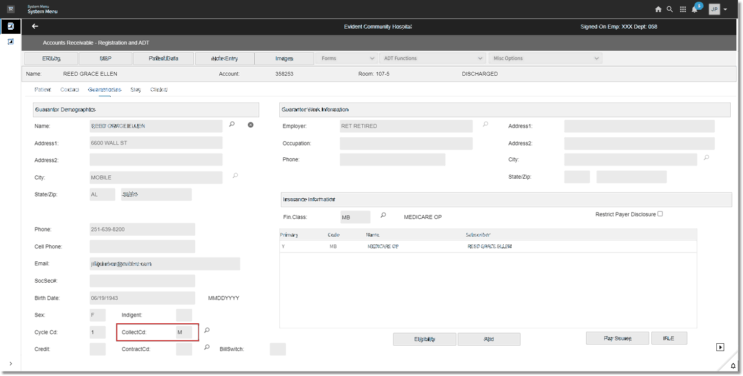
Task: Expand the Forms dropdown
Action: tap(347, 58)
